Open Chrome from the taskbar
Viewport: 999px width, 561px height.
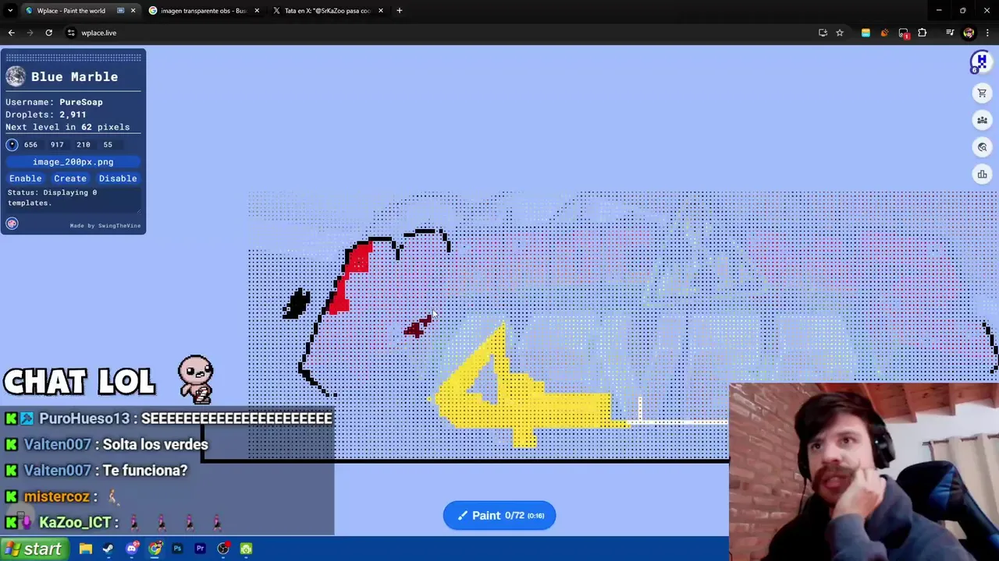click(x=155, y=549)
